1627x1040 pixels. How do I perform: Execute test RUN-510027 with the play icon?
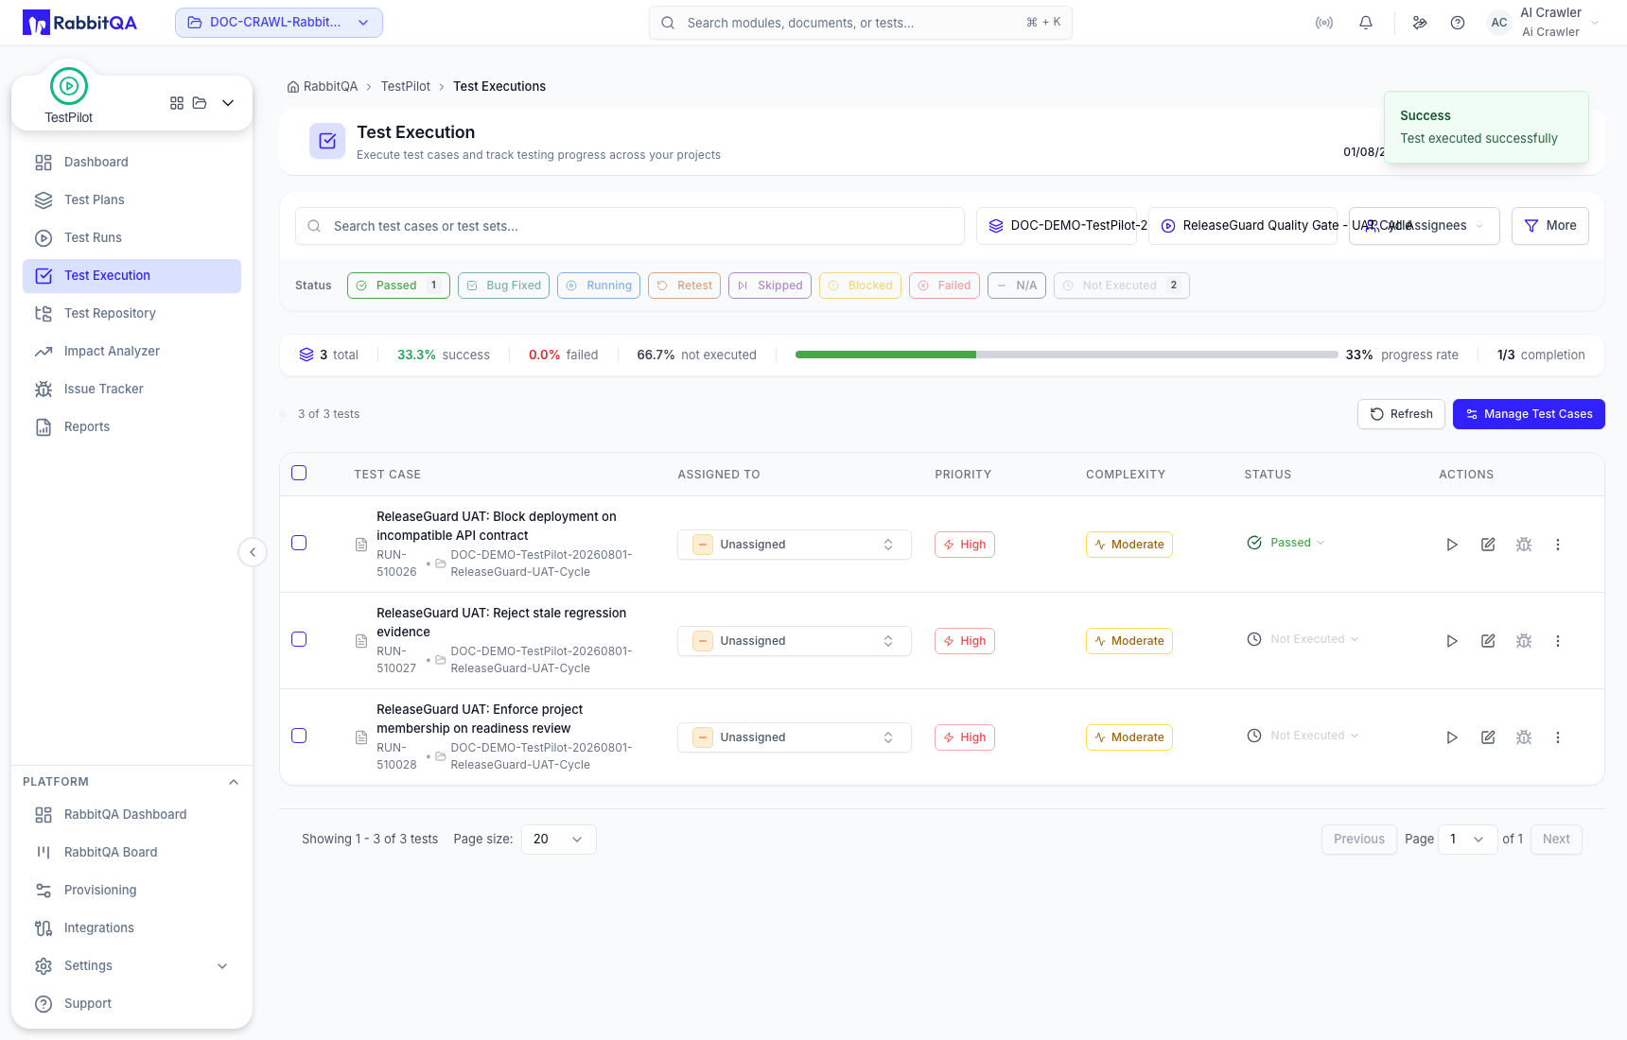tap(1452, 641)
